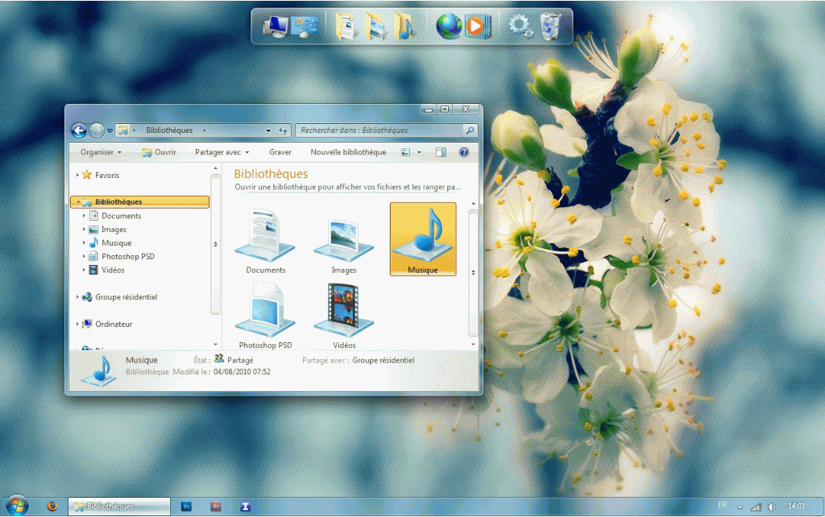The height and width of the screenshot is (517, 825).
Task: Click the greyed Forward navigation button
Action: click(x=97, y=130)
